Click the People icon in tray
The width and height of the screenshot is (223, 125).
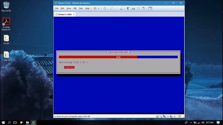[186, 123]
